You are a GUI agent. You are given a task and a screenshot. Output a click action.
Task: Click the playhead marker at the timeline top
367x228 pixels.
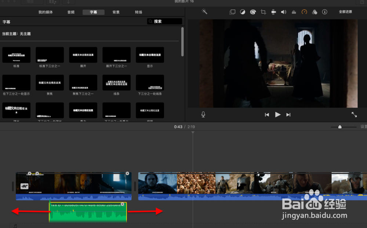(x=193, y=132)
